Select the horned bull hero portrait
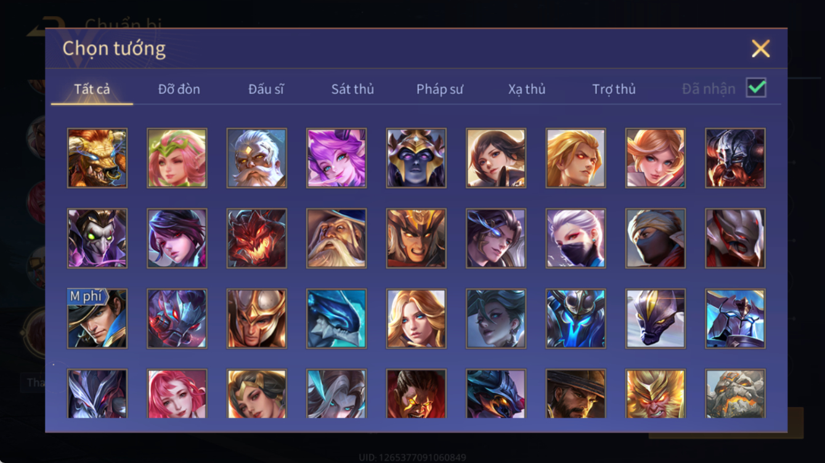Viewport: 825px width, 463px height. point(97,158)
